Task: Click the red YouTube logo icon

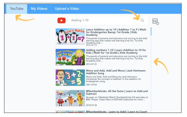Action: click(62, 21)
